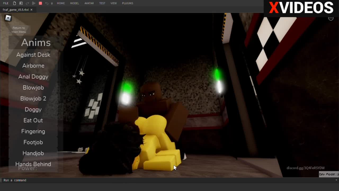Click the Open/import file icon

tap(21, 3)
